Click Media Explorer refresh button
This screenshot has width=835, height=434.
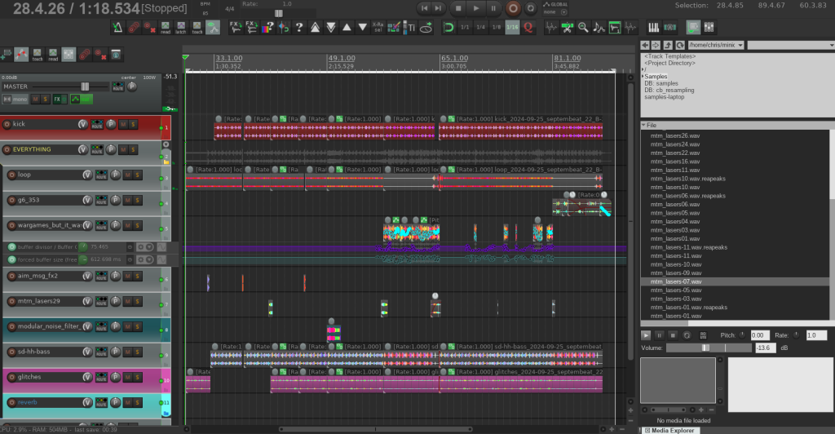tap(680, 45)
